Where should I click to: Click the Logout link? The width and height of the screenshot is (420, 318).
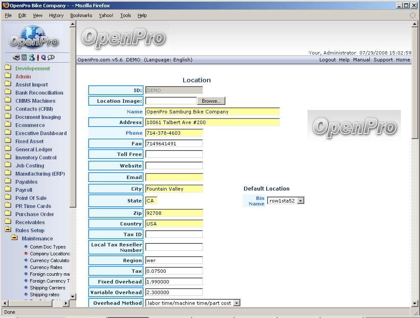pyautogui.click(x=327, y=60)
